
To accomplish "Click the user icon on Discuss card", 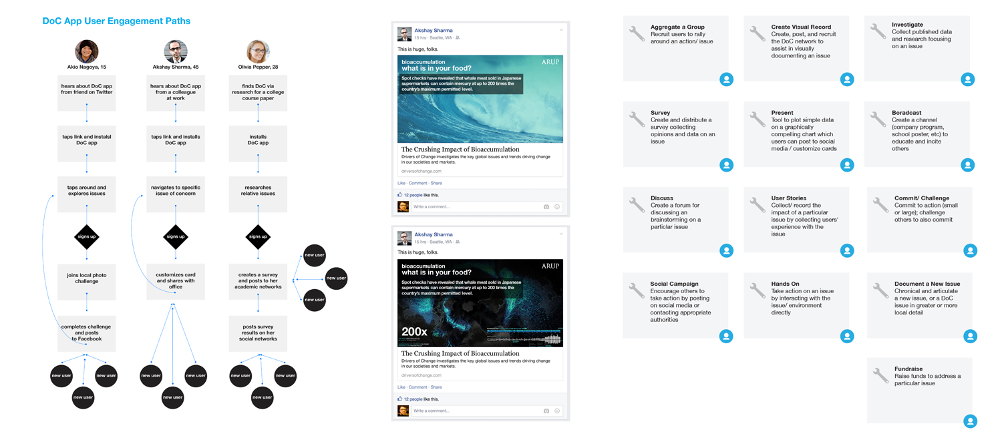I will tap(726, 250).
